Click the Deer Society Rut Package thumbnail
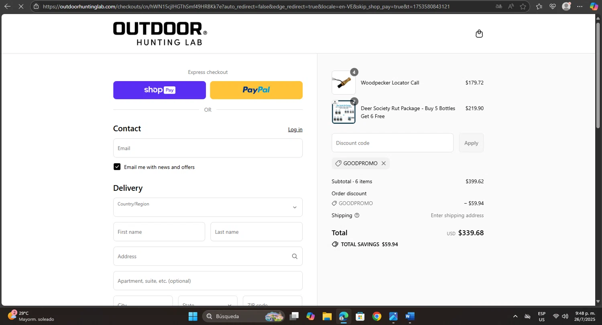Screen dimensions: 602x325 344,112
